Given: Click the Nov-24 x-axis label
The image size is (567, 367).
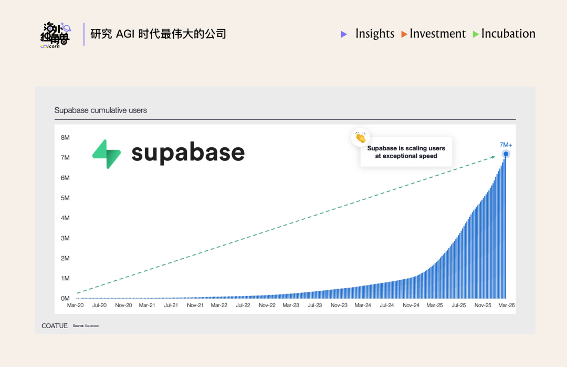Looking at the screenshot, I should click(411, 305).
